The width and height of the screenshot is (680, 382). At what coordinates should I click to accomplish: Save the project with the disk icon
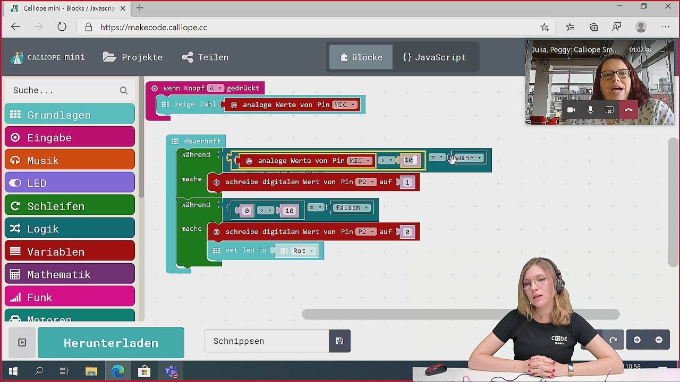(x=339, y=341)
